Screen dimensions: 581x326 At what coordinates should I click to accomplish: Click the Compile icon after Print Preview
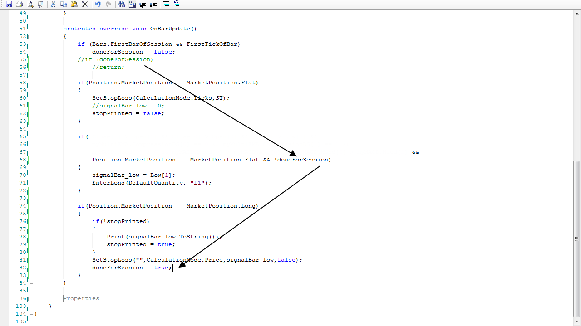click(41, 5)
